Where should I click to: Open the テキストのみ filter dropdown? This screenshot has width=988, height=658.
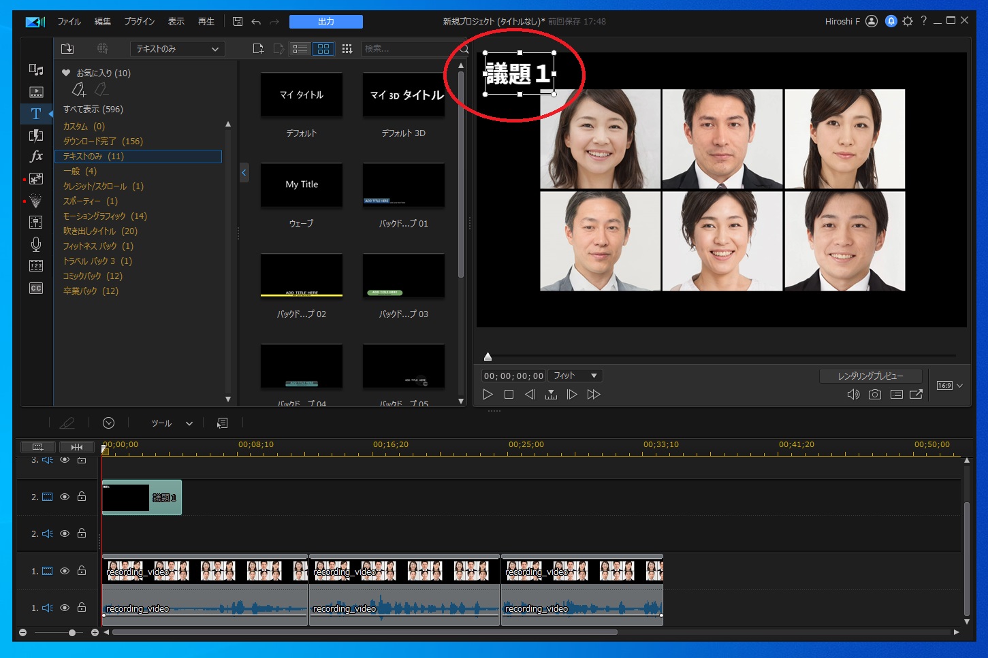tap(177, 49)
